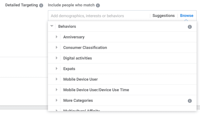Expand Mobile Device User arrow

coord(56,79)
